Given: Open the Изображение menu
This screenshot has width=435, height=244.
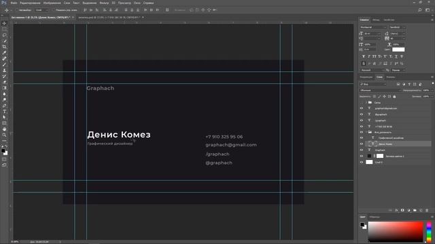Looking at the screenshot, I should click(x=52, y=3).
